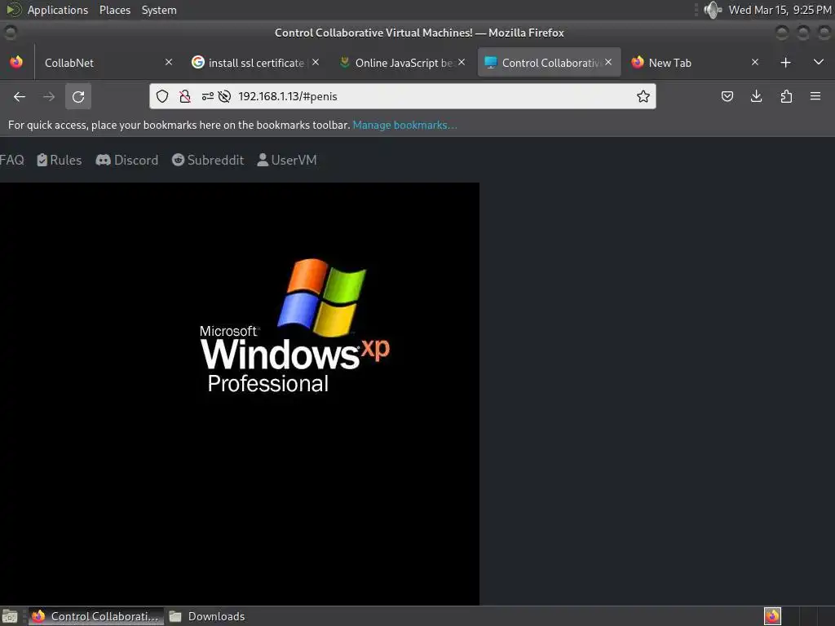Open the Applications menu
Viewport: 835px width, 626px height.
(58, 10)
